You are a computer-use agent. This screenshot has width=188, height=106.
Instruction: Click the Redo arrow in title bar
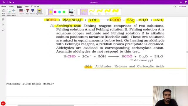(7, 2)
